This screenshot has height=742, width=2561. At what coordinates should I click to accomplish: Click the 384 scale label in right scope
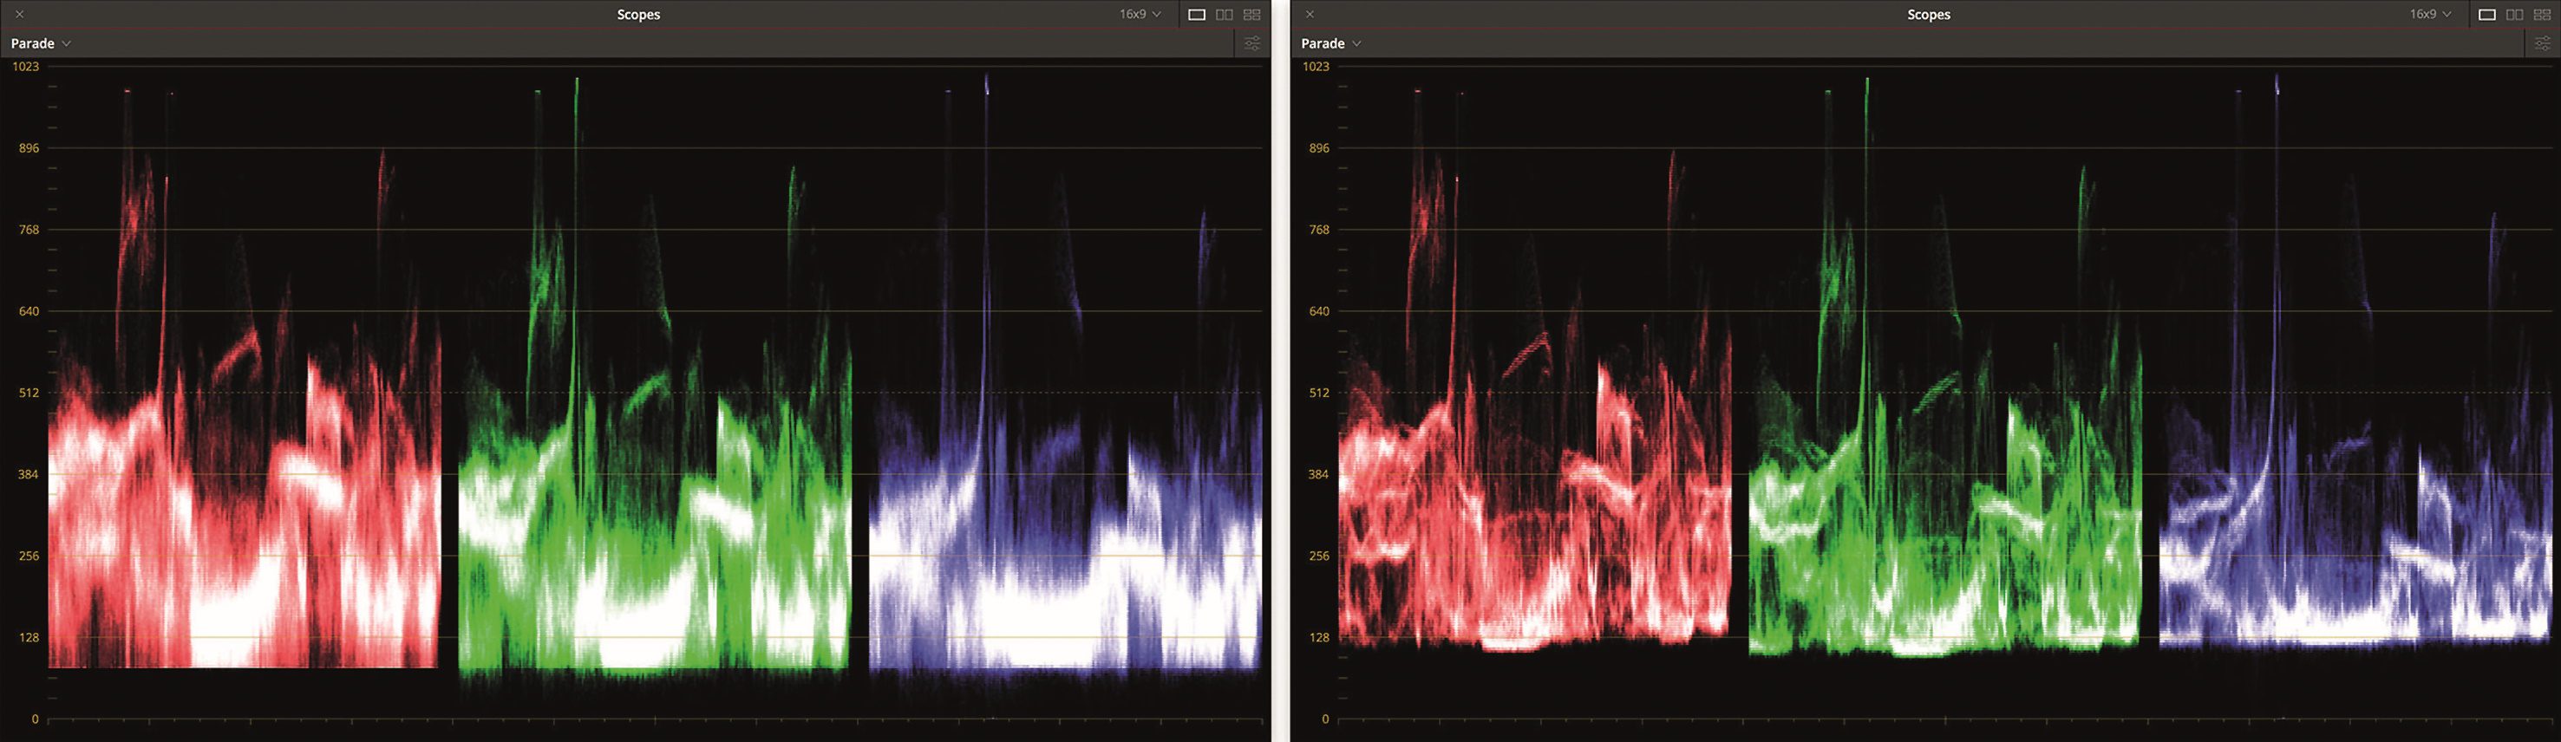click(1319, 474)
